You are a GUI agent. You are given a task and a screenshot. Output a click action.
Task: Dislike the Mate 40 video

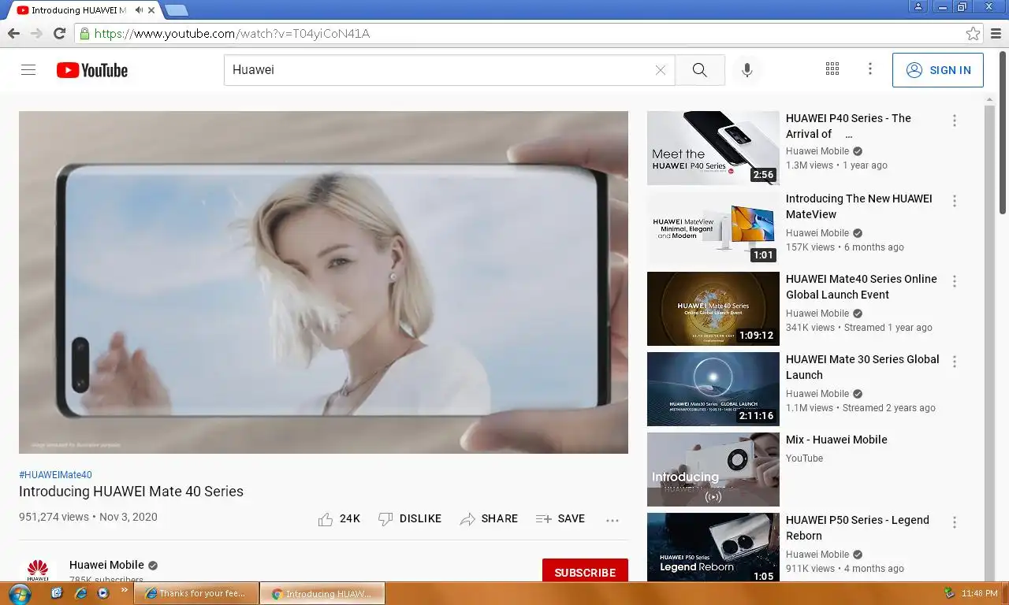pos(410,519)
